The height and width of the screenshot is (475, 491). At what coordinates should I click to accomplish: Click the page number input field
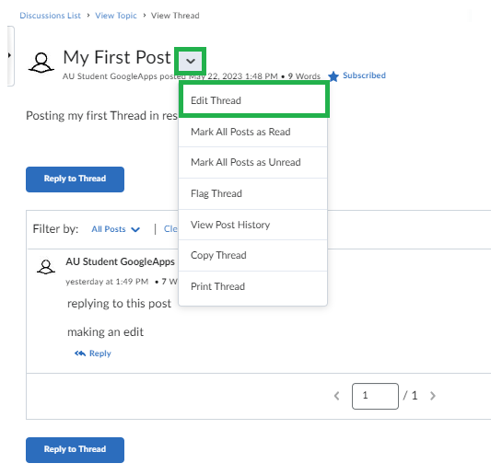tap(375, 396)
